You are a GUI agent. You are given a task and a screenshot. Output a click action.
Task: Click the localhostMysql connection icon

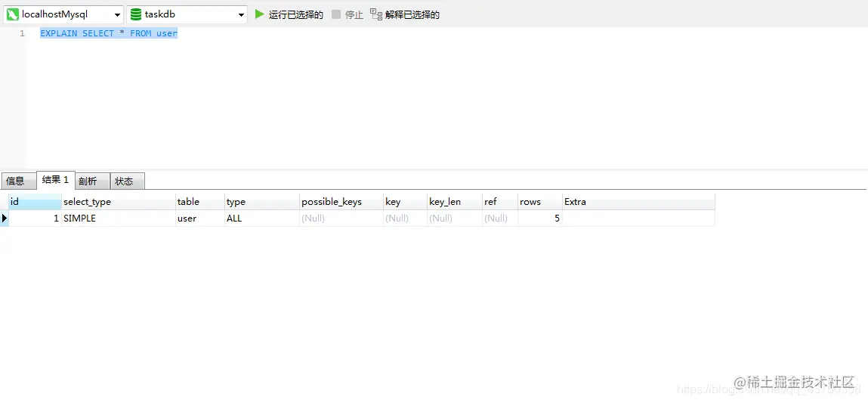(x=13, y=15)
